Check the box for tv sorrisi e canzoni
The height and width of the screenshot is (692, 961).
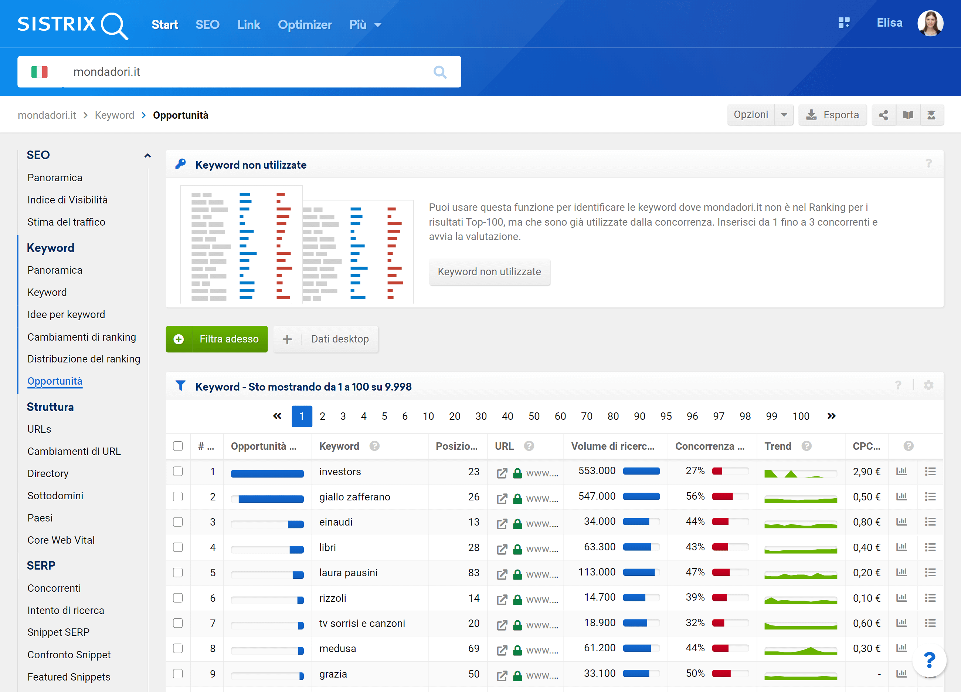[x=178, y=623]
